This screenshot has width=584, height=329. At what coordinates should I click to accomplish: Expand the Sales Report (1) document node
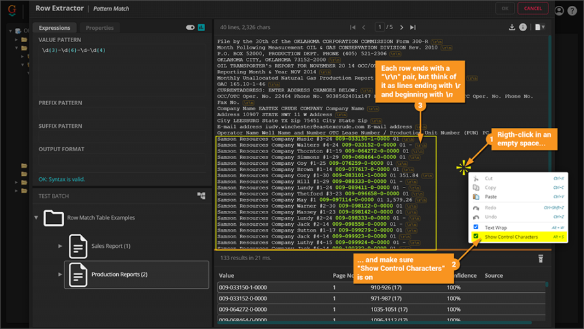[x=60, y=246]
